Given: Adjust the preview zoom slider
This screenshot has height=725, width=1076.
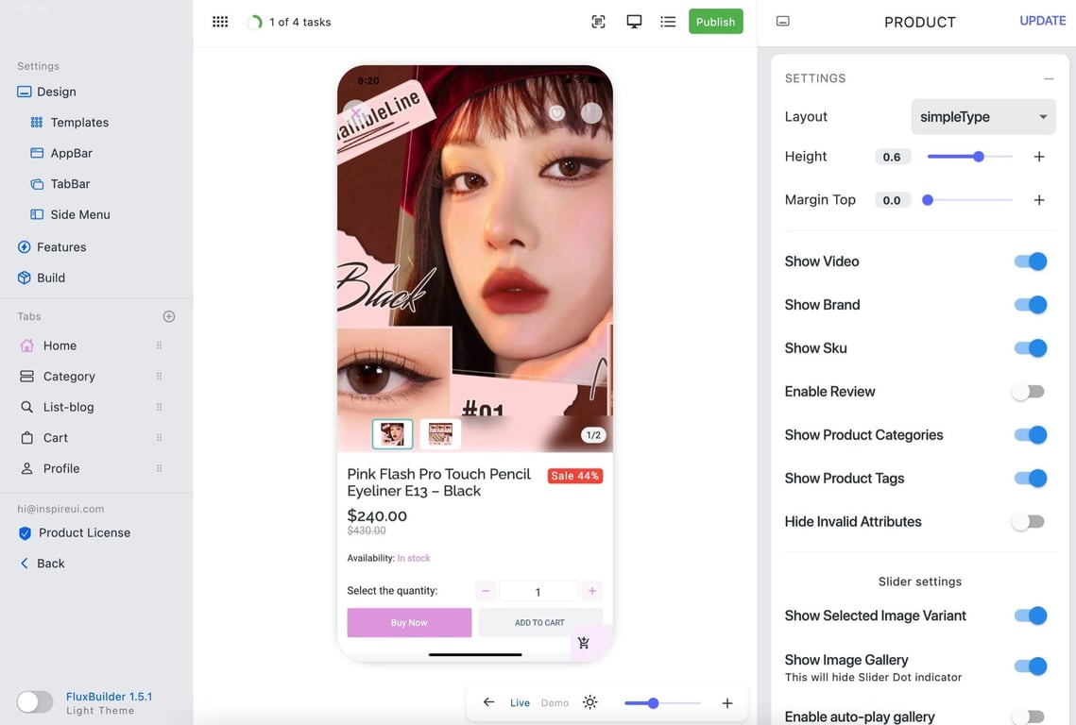Looking at the screenshot, I should tap(662, 703).
